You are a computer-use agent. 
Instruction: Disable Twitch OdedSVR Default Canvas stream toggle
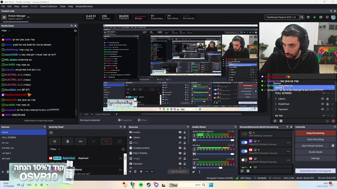point(244,143)
